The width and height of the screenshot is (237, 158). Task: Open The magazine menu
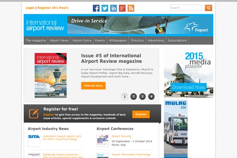pyautogui.click(x=36, y=40)
